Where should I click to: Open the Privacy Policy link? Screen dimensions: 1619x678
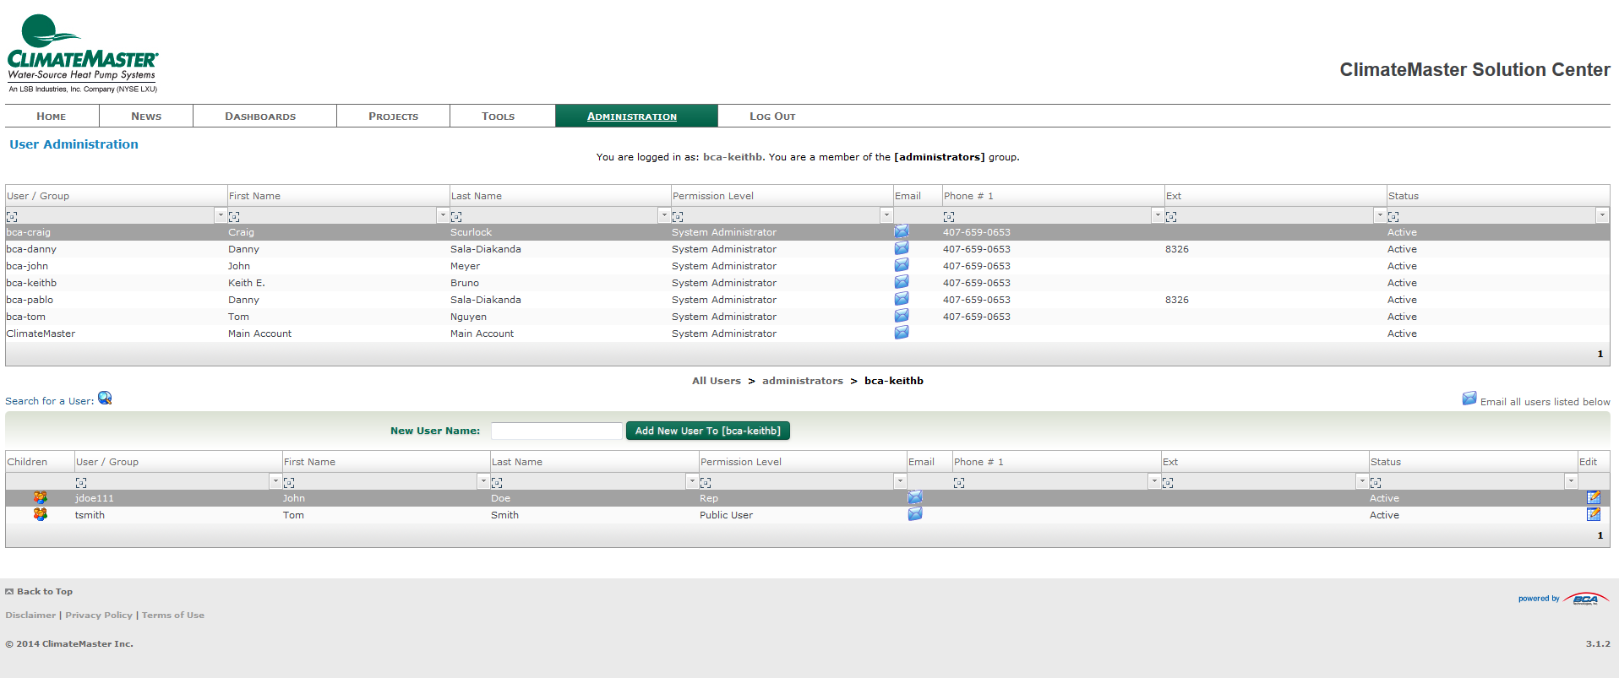(x=99, y=616)
